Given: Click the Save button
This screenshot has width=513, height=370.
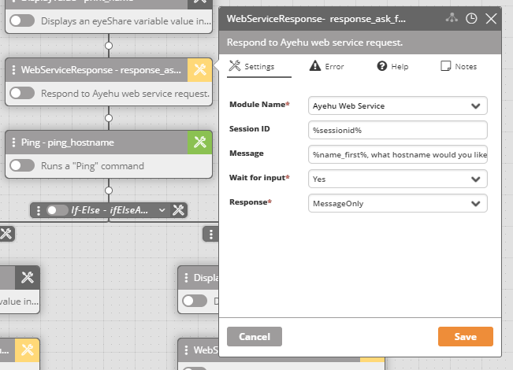Looking at the screenshot, I should 465,337.
